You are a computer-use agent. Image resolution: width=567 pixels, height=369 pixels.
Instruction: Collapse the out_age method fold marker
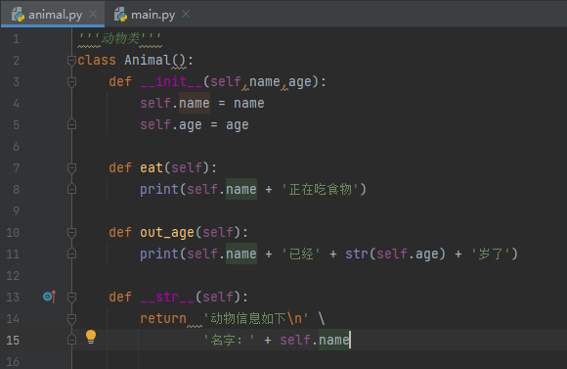tap(71, 232)
